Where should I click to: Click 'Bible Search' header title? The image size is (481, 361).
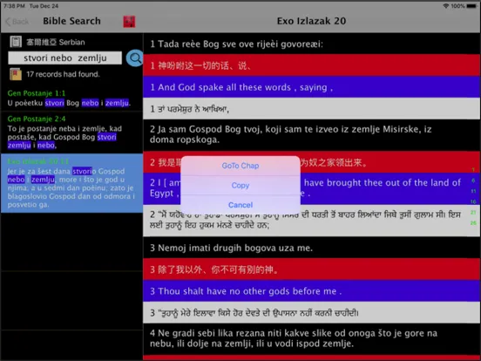pyautogui.click(x=71, y=21)
